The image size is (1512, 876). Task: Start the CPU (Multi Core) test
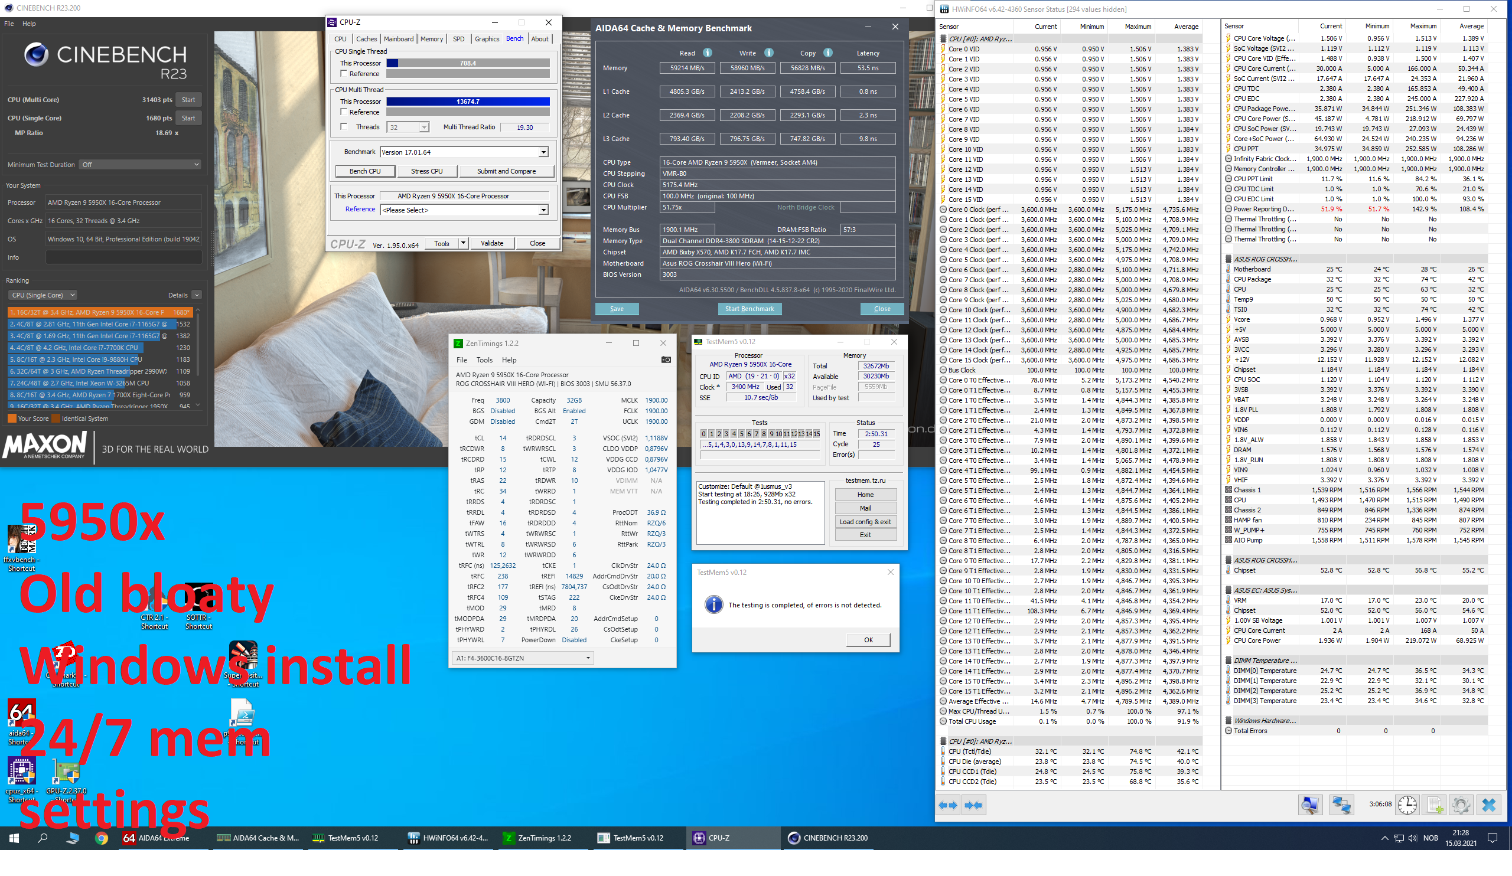point(188,100)
